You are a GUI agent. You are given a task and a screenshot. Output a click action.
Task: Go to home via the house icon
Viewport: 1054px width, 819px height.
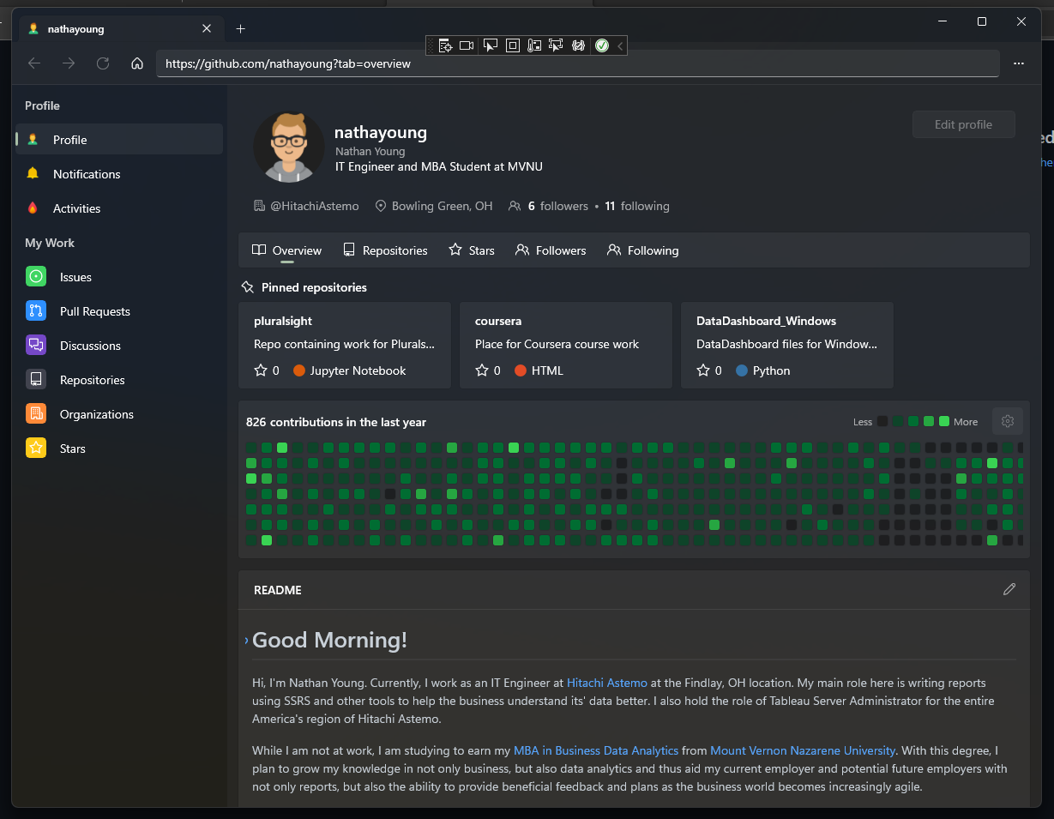137,63
